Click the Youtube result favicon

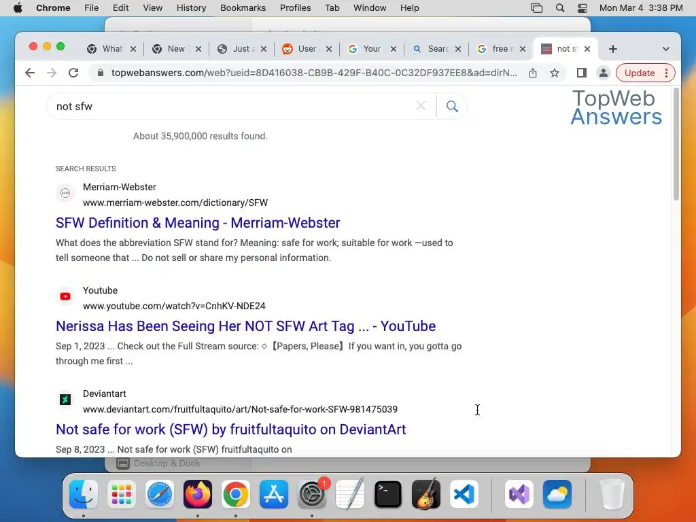(x=65, y=296)
